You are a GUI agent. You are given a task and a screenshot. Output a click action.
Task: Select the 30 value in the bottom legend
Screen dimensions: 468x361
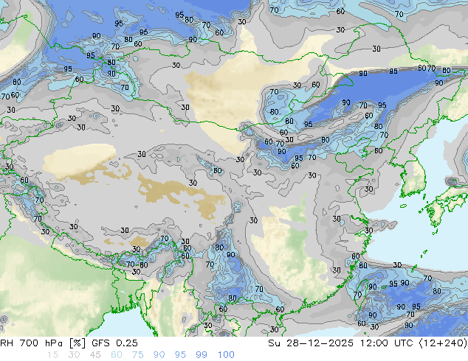coord(74,355)
